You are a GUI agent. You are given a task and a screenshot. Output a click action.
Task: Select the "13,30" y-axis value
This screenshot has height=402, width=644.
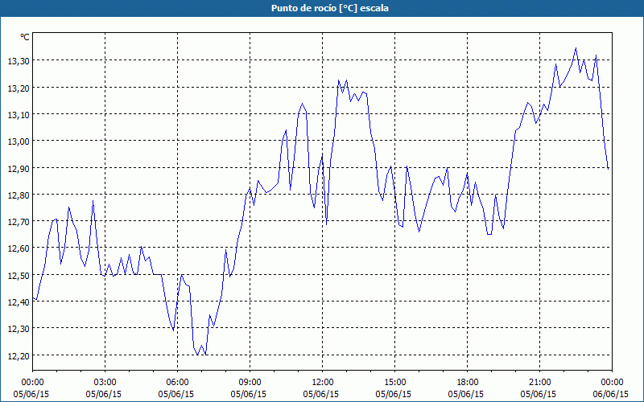pos(19,62)
